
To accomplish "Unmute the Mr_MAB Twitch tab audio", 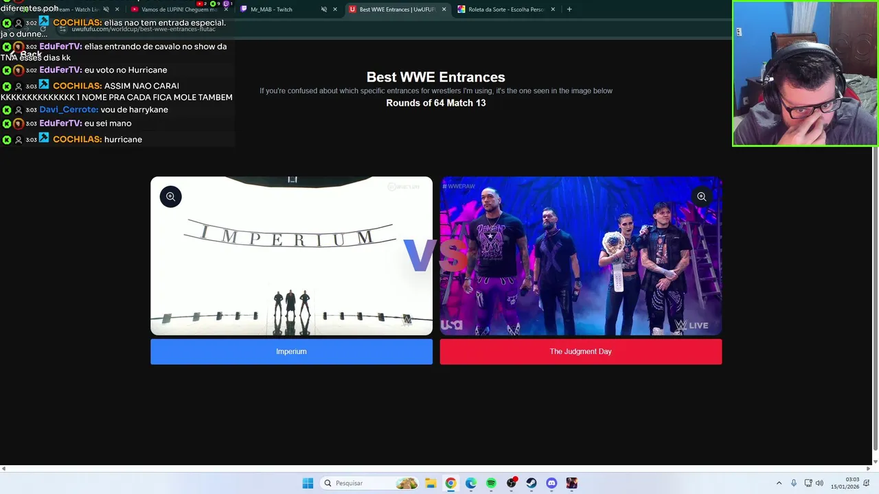I will [324, 10].
